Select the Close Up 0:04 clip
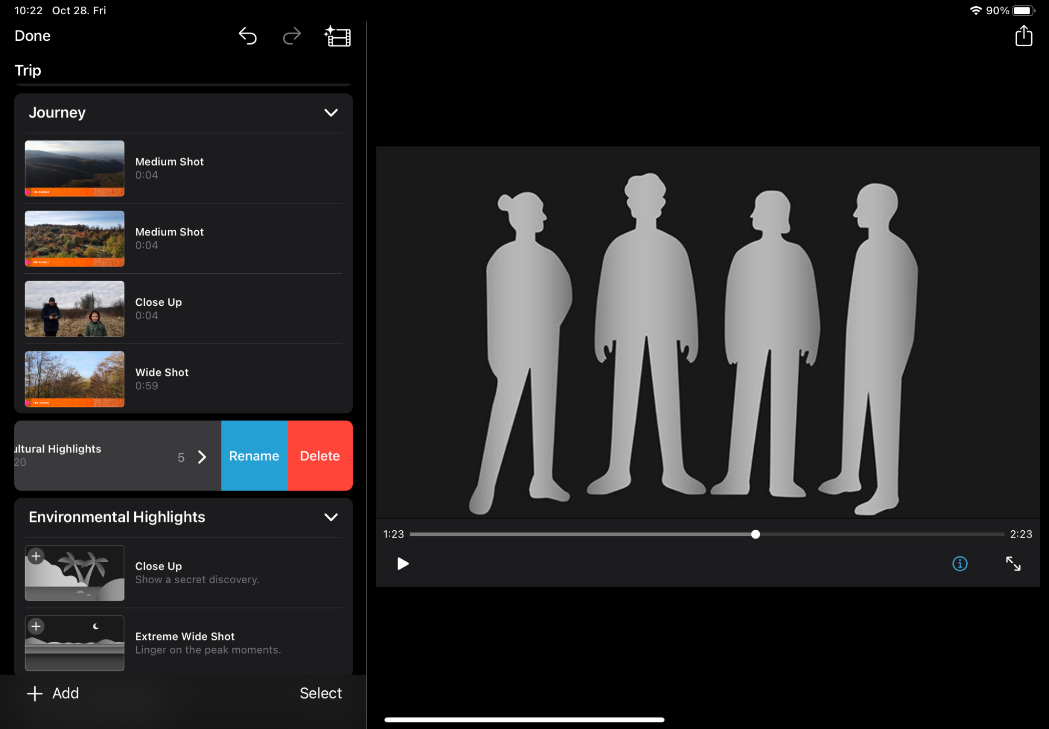The height and width of the screenshot is (729, 1049). (x=74, y=308)
